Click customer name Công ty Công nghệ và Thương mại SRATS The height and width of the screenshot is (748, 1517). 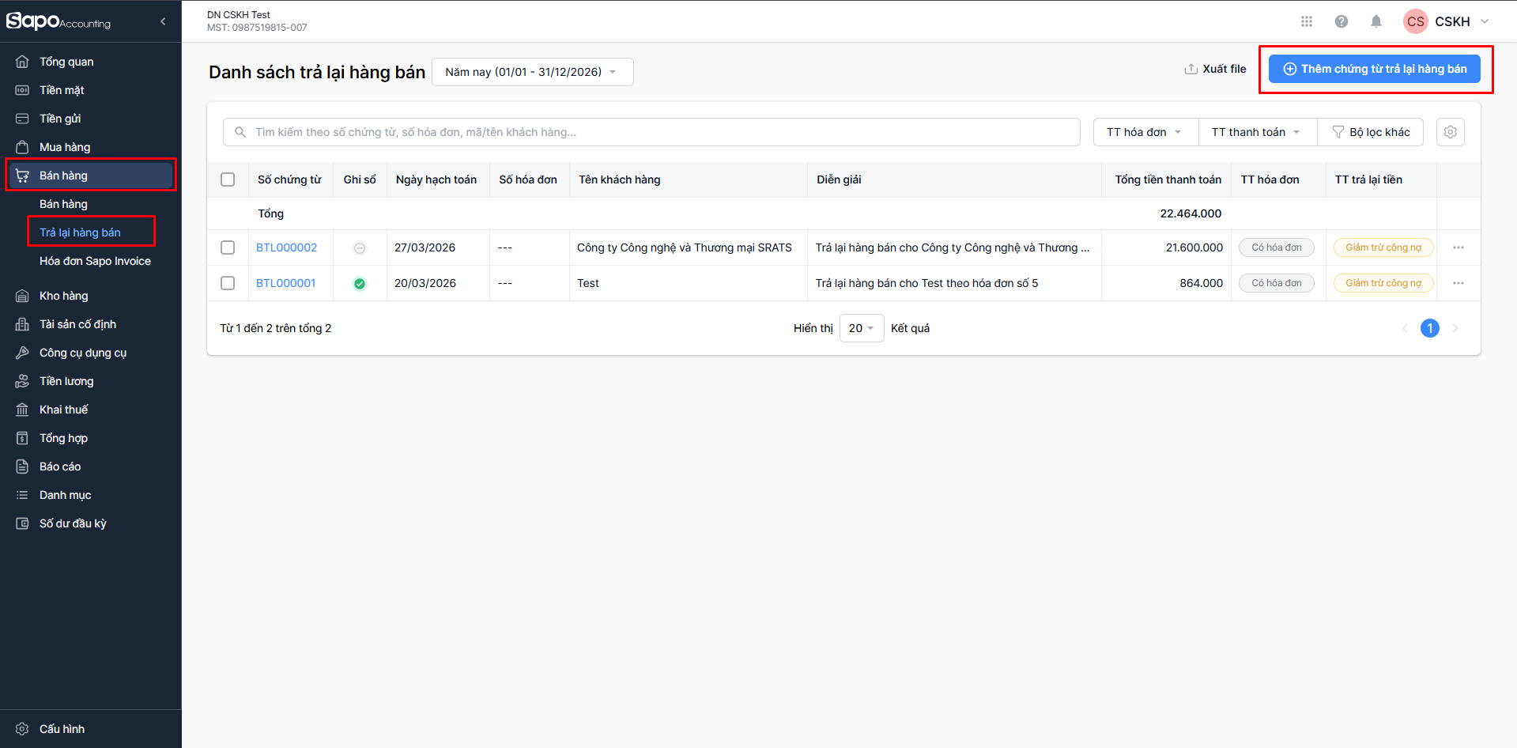[x=685, y=247]
